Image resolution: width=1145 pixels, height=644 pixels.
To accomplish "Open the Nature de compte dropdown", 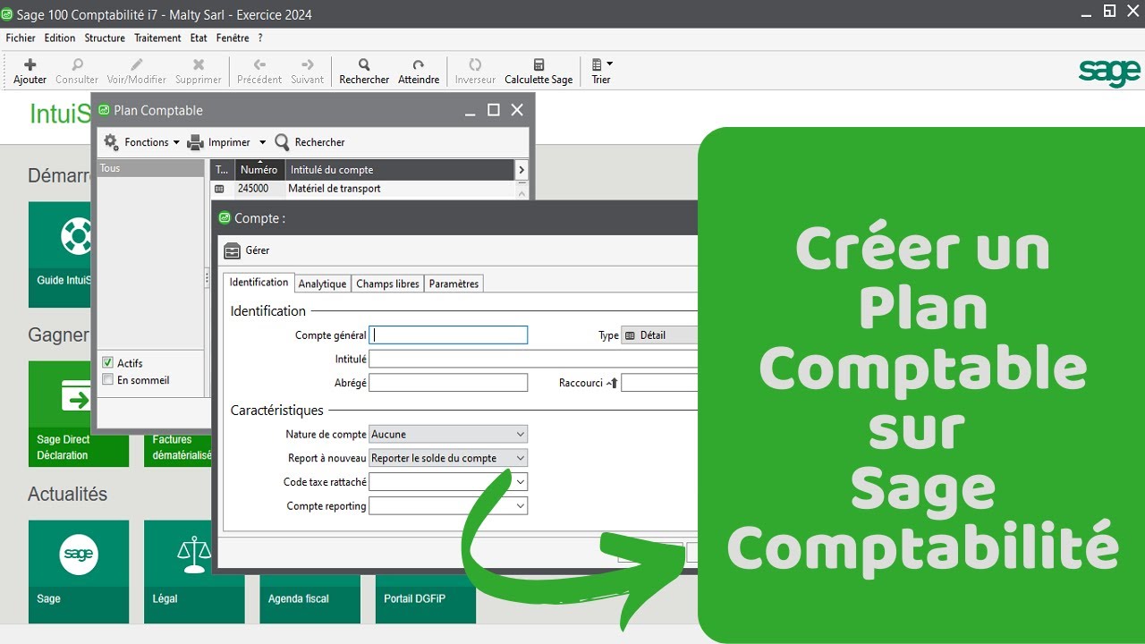I will [x=448, y=434].
